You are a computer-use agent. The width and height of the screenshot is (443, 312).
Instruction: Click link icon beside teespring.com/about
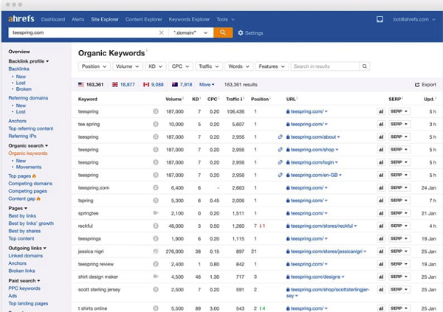tap(280, 136)
